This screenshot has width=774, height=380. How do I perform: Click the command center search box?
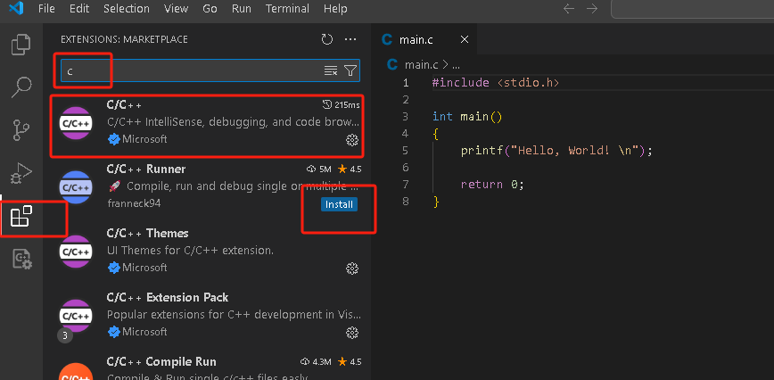click(x=692, y=9)
